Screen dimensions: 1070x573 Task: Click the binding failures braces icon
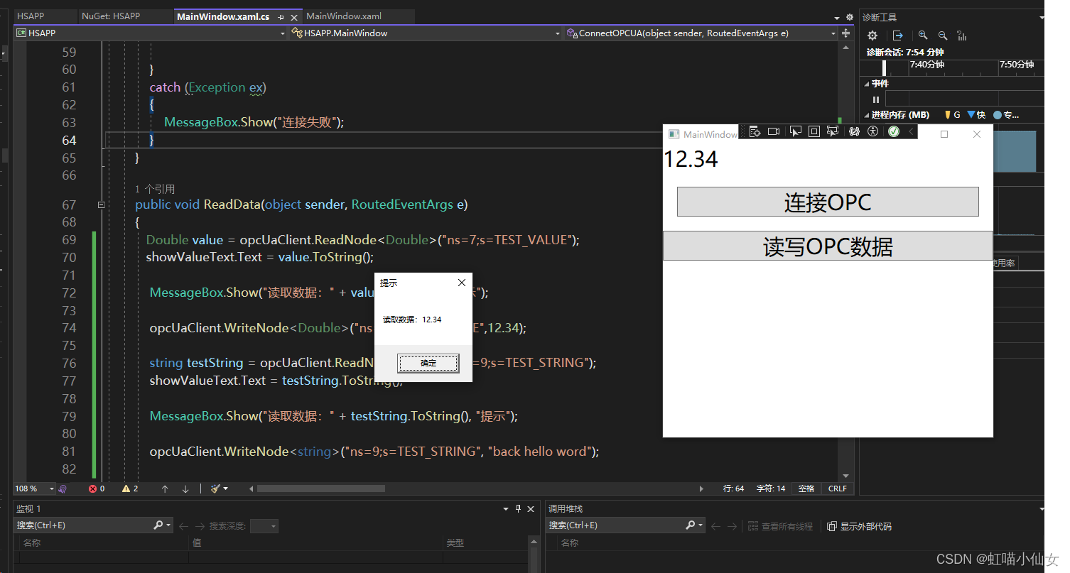855,132
